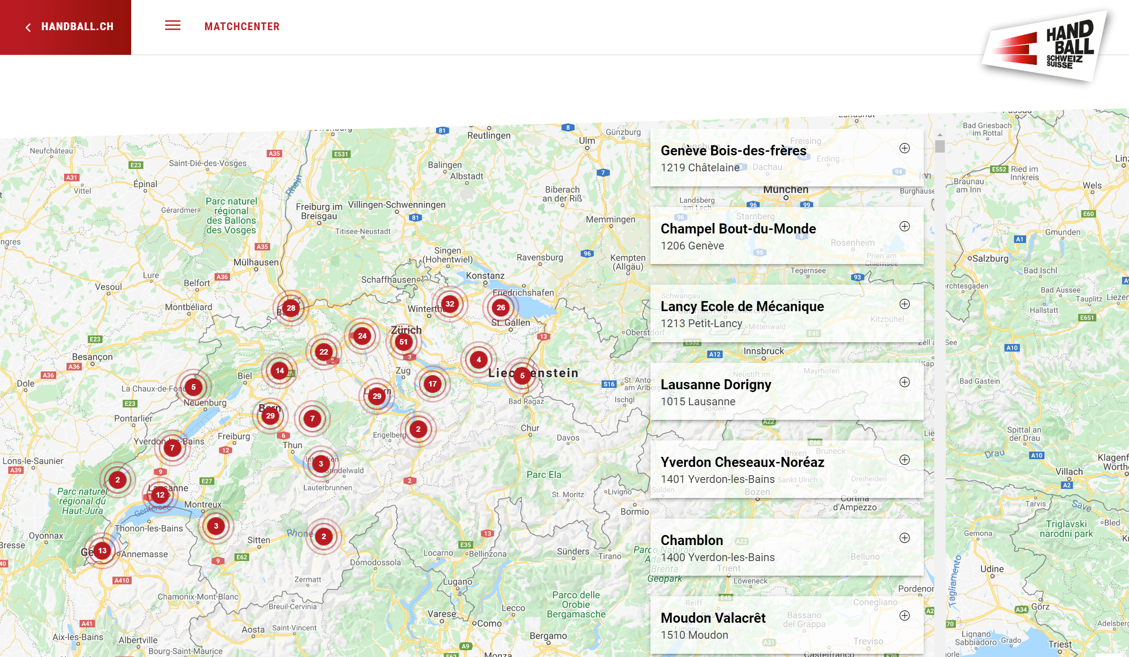Click the Winterthur cluster marker showing 32
The height and width of the screenshot is (657, 1129).
[450, 304]
